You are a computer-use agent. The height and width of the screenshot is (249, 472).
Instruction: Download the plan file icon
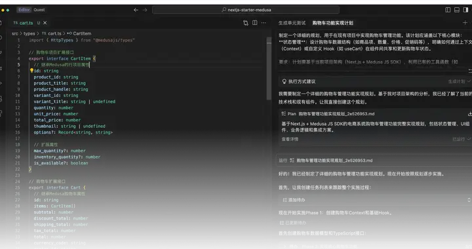tap(469, 114)
